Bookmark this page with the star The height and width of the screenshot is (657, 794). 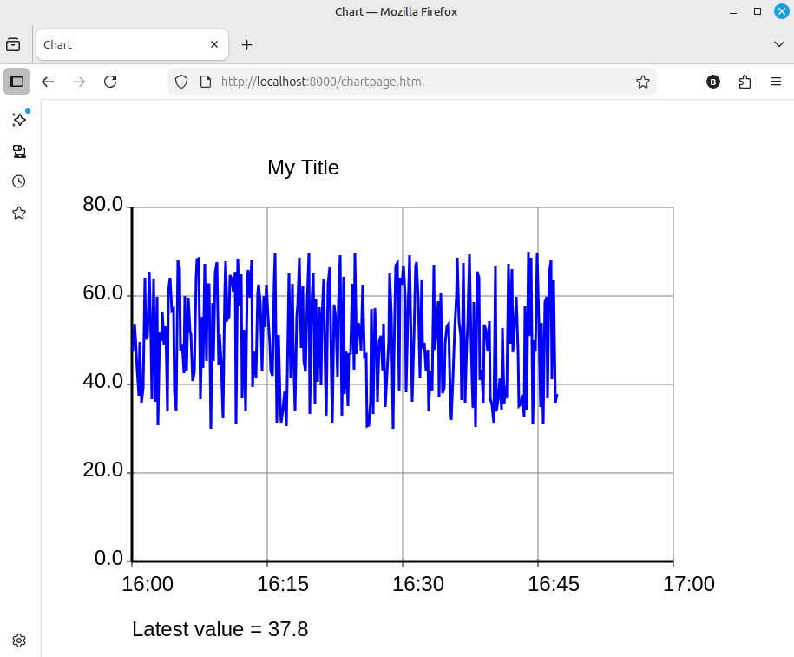642,82
